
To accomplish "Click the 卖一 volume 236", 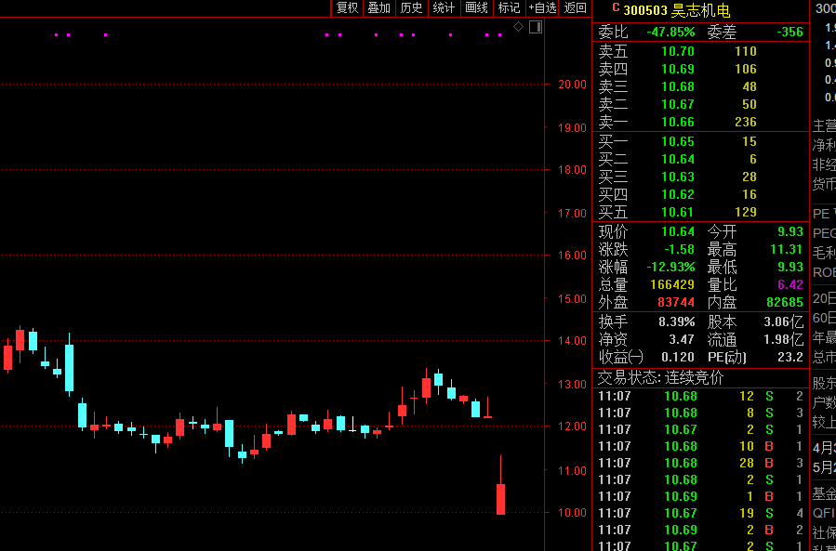I will 746,122.
